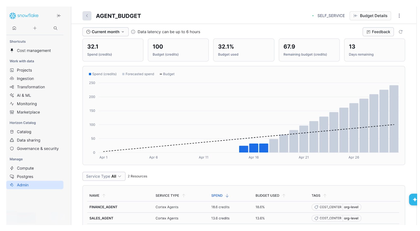Open the sidebar search icon
This screenshot has height=231, width=420.
[55, 28]
